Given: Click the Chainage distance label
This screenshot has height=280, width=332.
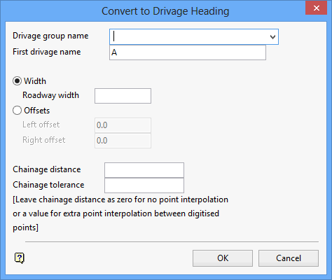Looking at the screenshot, I should [x=47, y=169].
